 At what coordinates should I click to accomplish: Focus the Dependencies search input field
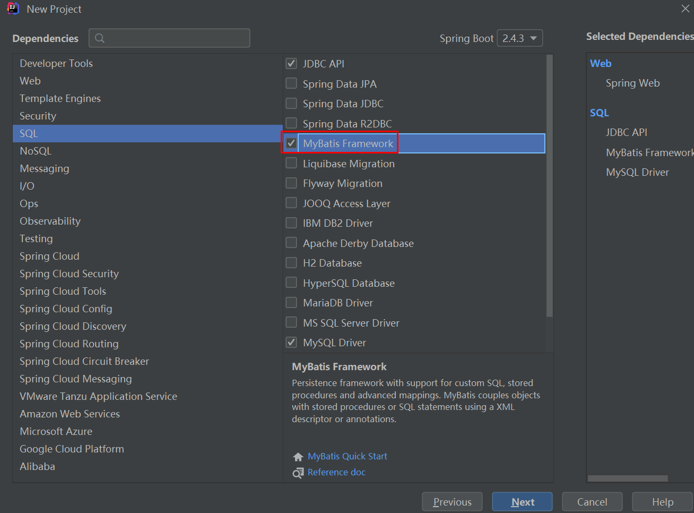[169, 38]
